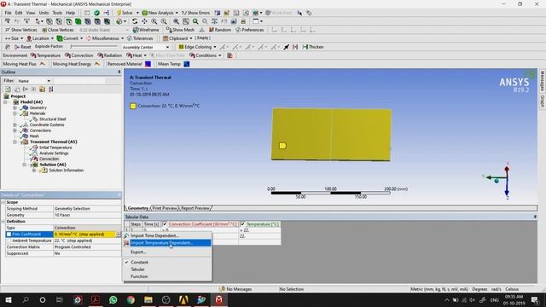The height and width of the screenshot is (307, 546).
Task: Toggle Close Vertices
Action: (58, 30)
